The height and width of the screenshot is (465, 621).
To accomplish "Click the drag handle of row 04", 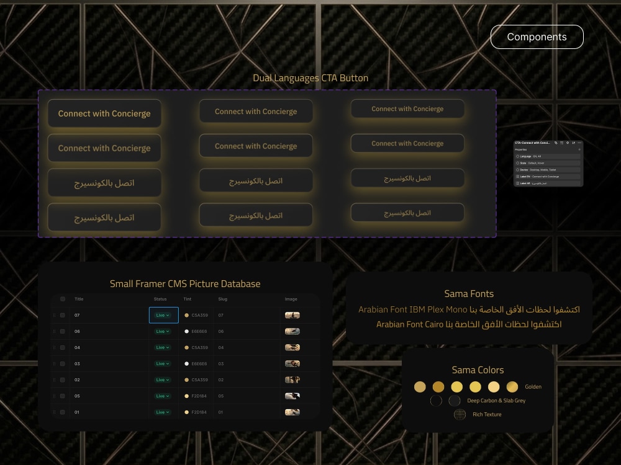I will 54,348.
